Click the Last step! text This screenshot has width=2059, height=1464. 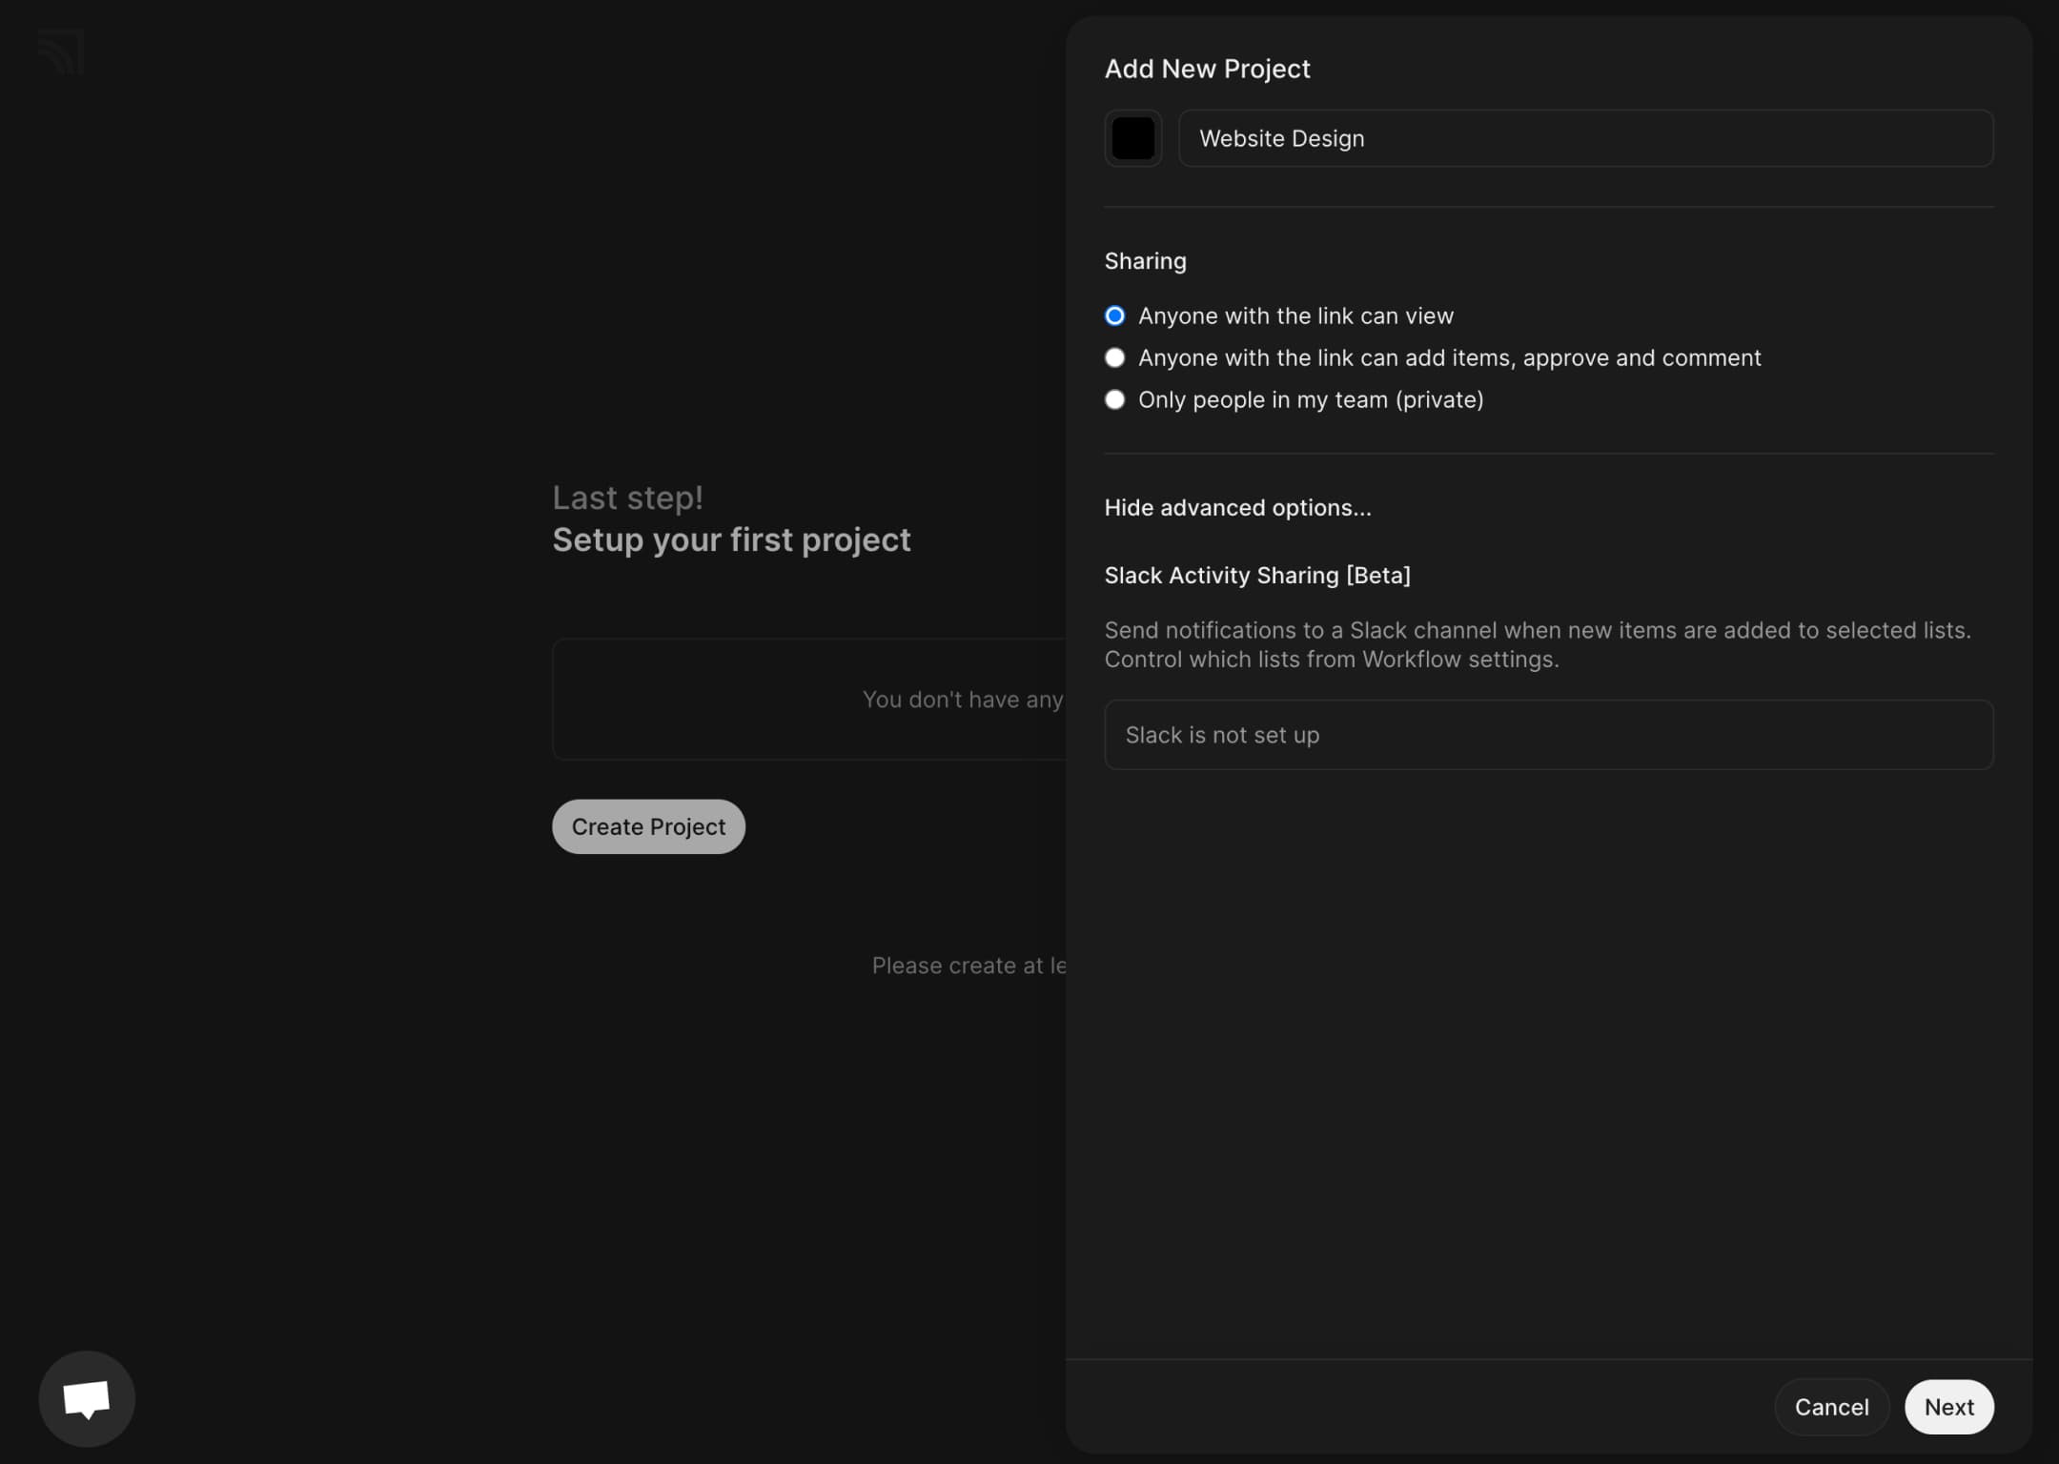pos(627,498)
